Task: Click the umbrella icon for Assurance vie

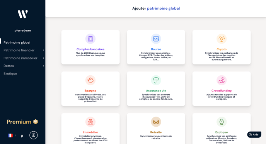Action: coord(156,80)
